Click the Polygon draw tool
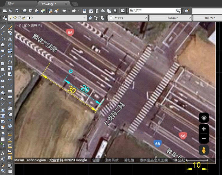 click(x=3, y=45)
